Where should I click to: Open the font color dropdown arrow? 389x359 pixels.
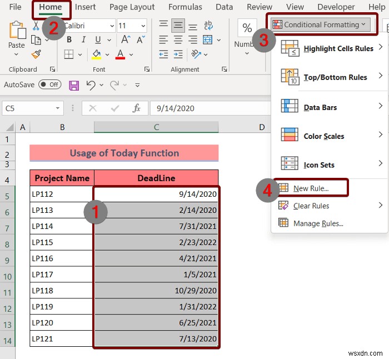pos(131,54)
